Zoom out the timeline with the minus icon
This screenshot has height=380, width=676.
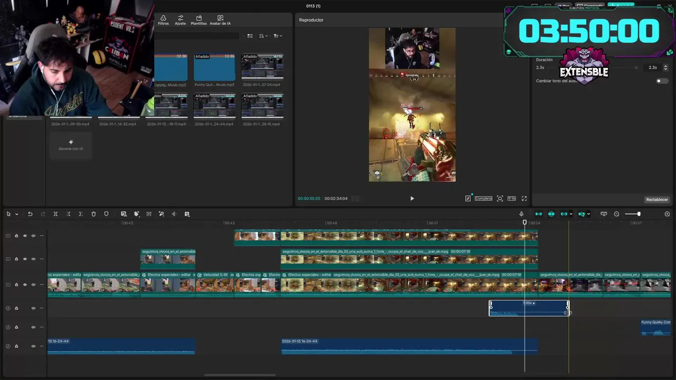tap(616, 214)
